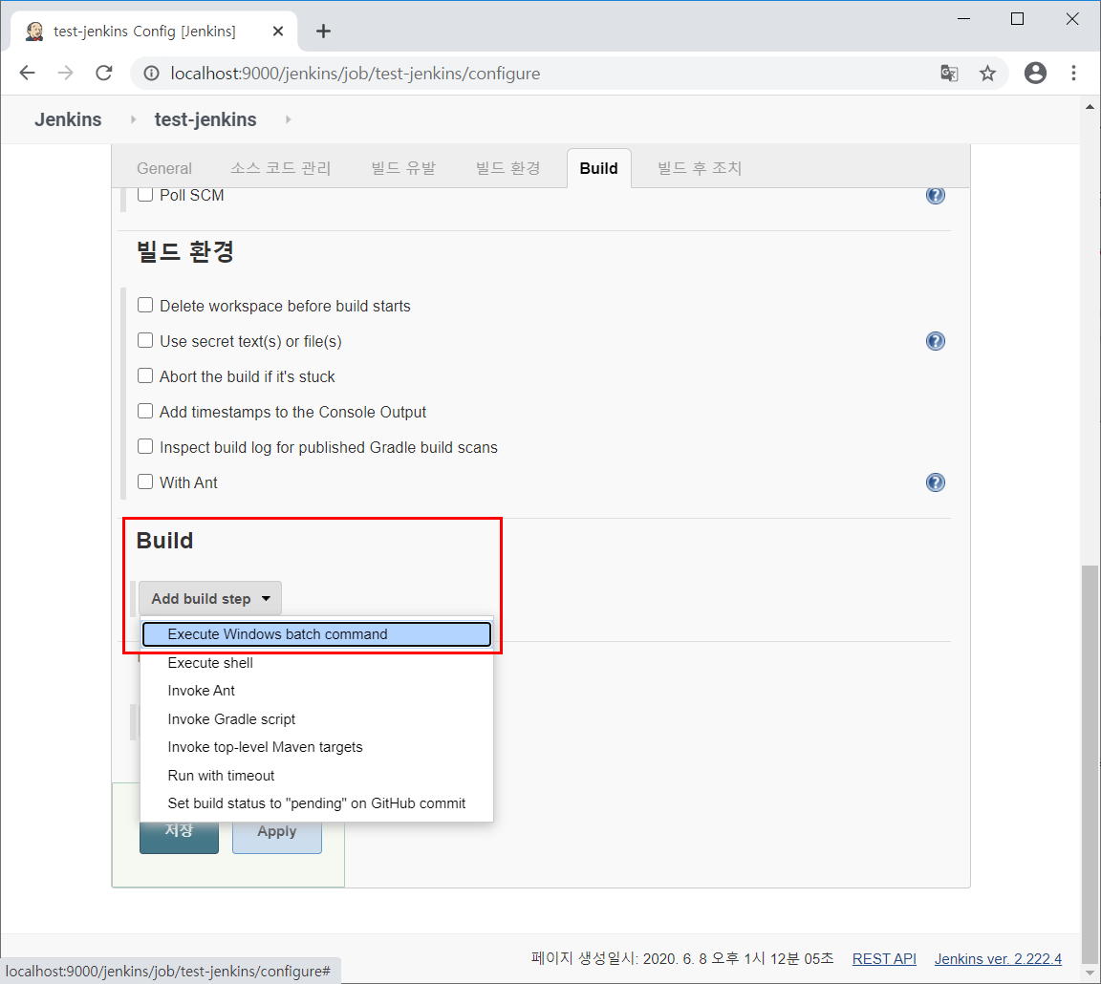This screenshot has height=984, width=1101.
Task: Open the REST API link
Action: tap(884, 959)
